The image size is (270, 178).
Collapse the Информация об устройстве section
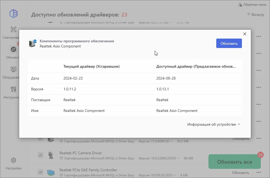214,124
